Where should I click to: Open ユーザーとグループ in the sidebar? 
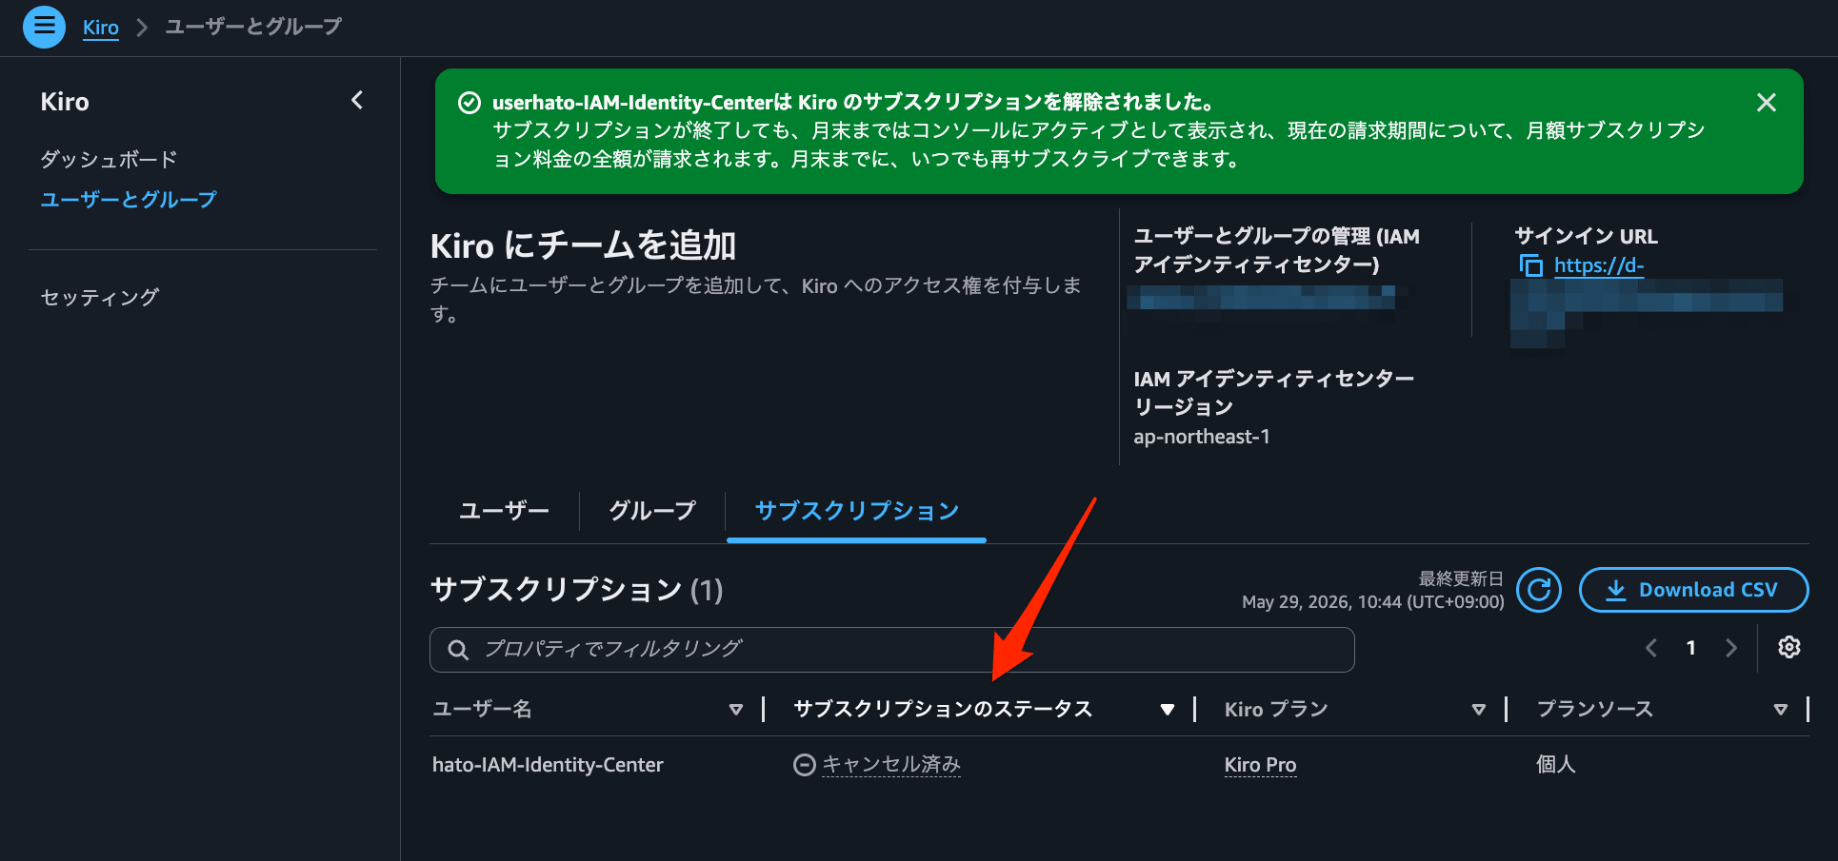(x=129, y=200)
